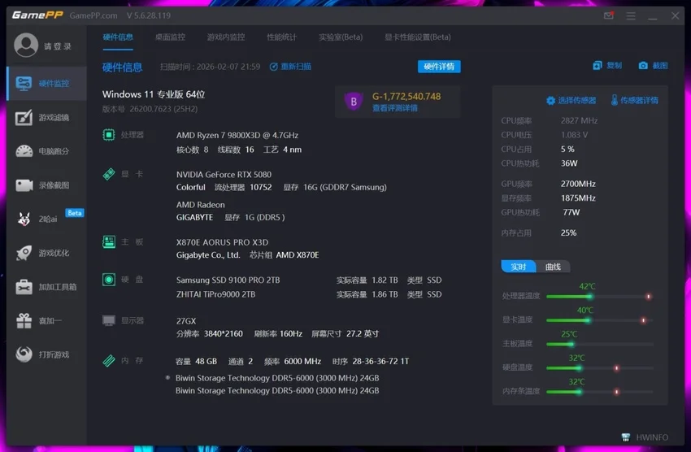This screenshot has height=452, width=691.
Task: Open the hamburger menu in title bar
Action: 631,16
